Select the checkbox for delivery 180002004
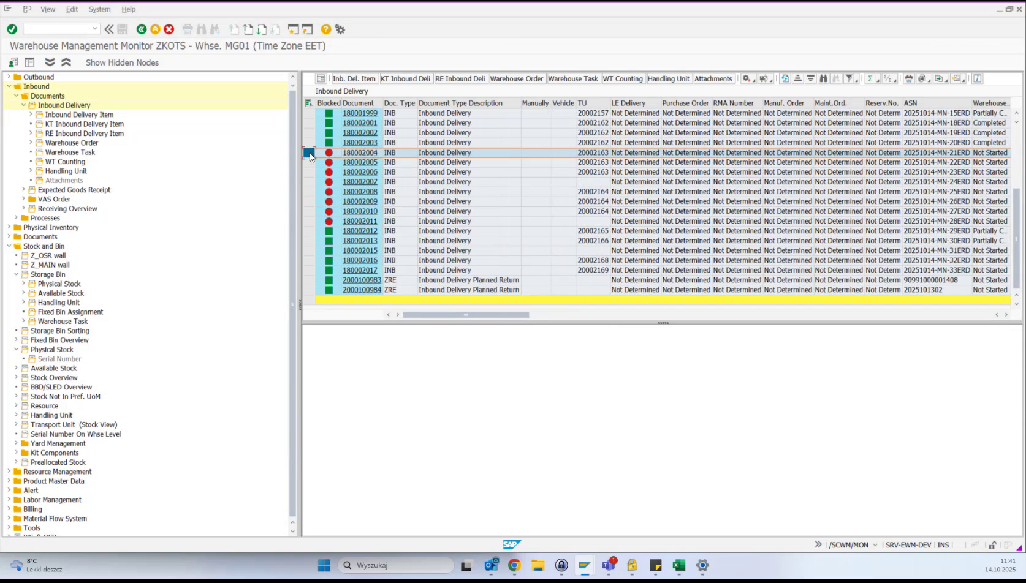Image resolution: width=1026 pixels, height=583 pixels. (x=309, y=152)
